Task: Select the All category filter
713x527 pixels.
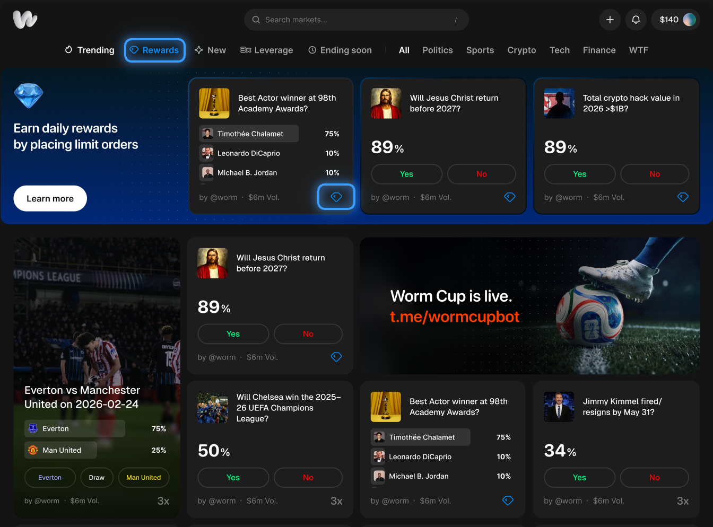Action: click(404, 50)
